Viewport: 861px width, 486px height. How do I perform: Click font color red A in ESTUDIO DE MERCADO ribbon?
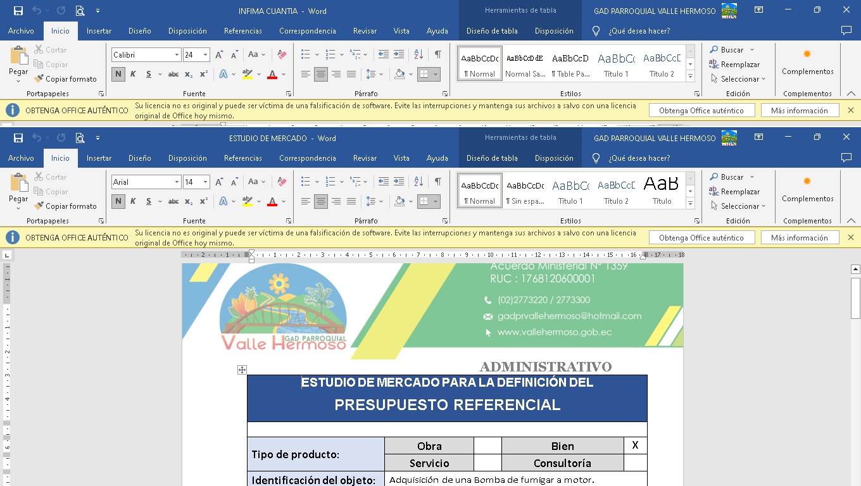[x=272, y=201]
